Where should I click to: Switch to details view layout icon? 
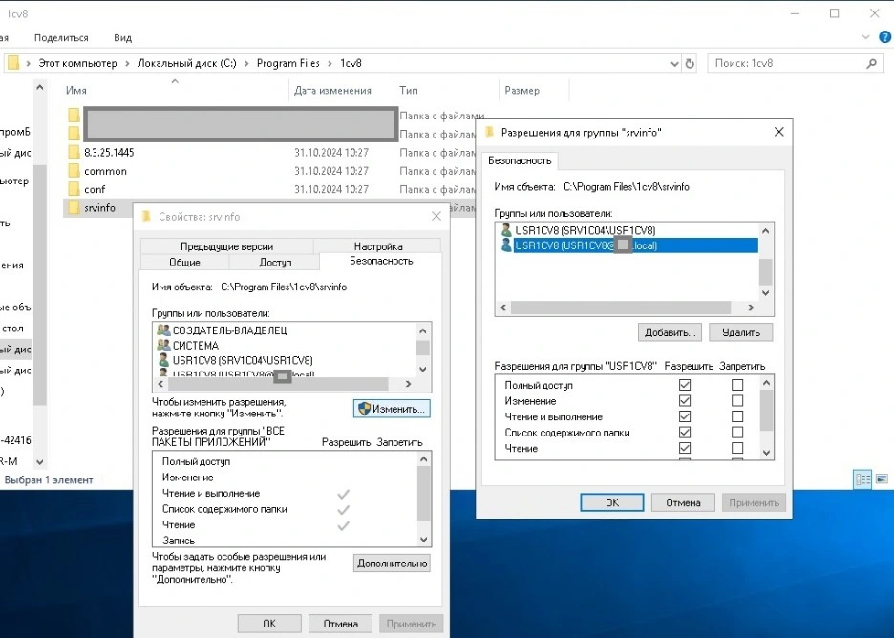pyautogui.click(x=862, y=479)
